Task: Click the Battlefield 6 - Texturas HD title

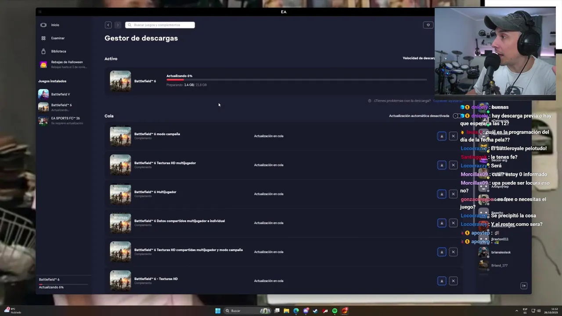Action: [x=156, y=279]
